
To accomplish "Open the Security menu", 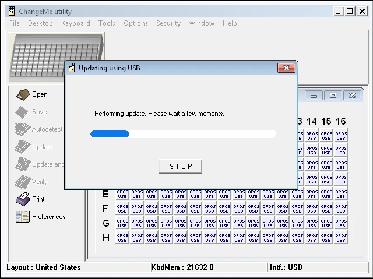I will click(168, 23).
